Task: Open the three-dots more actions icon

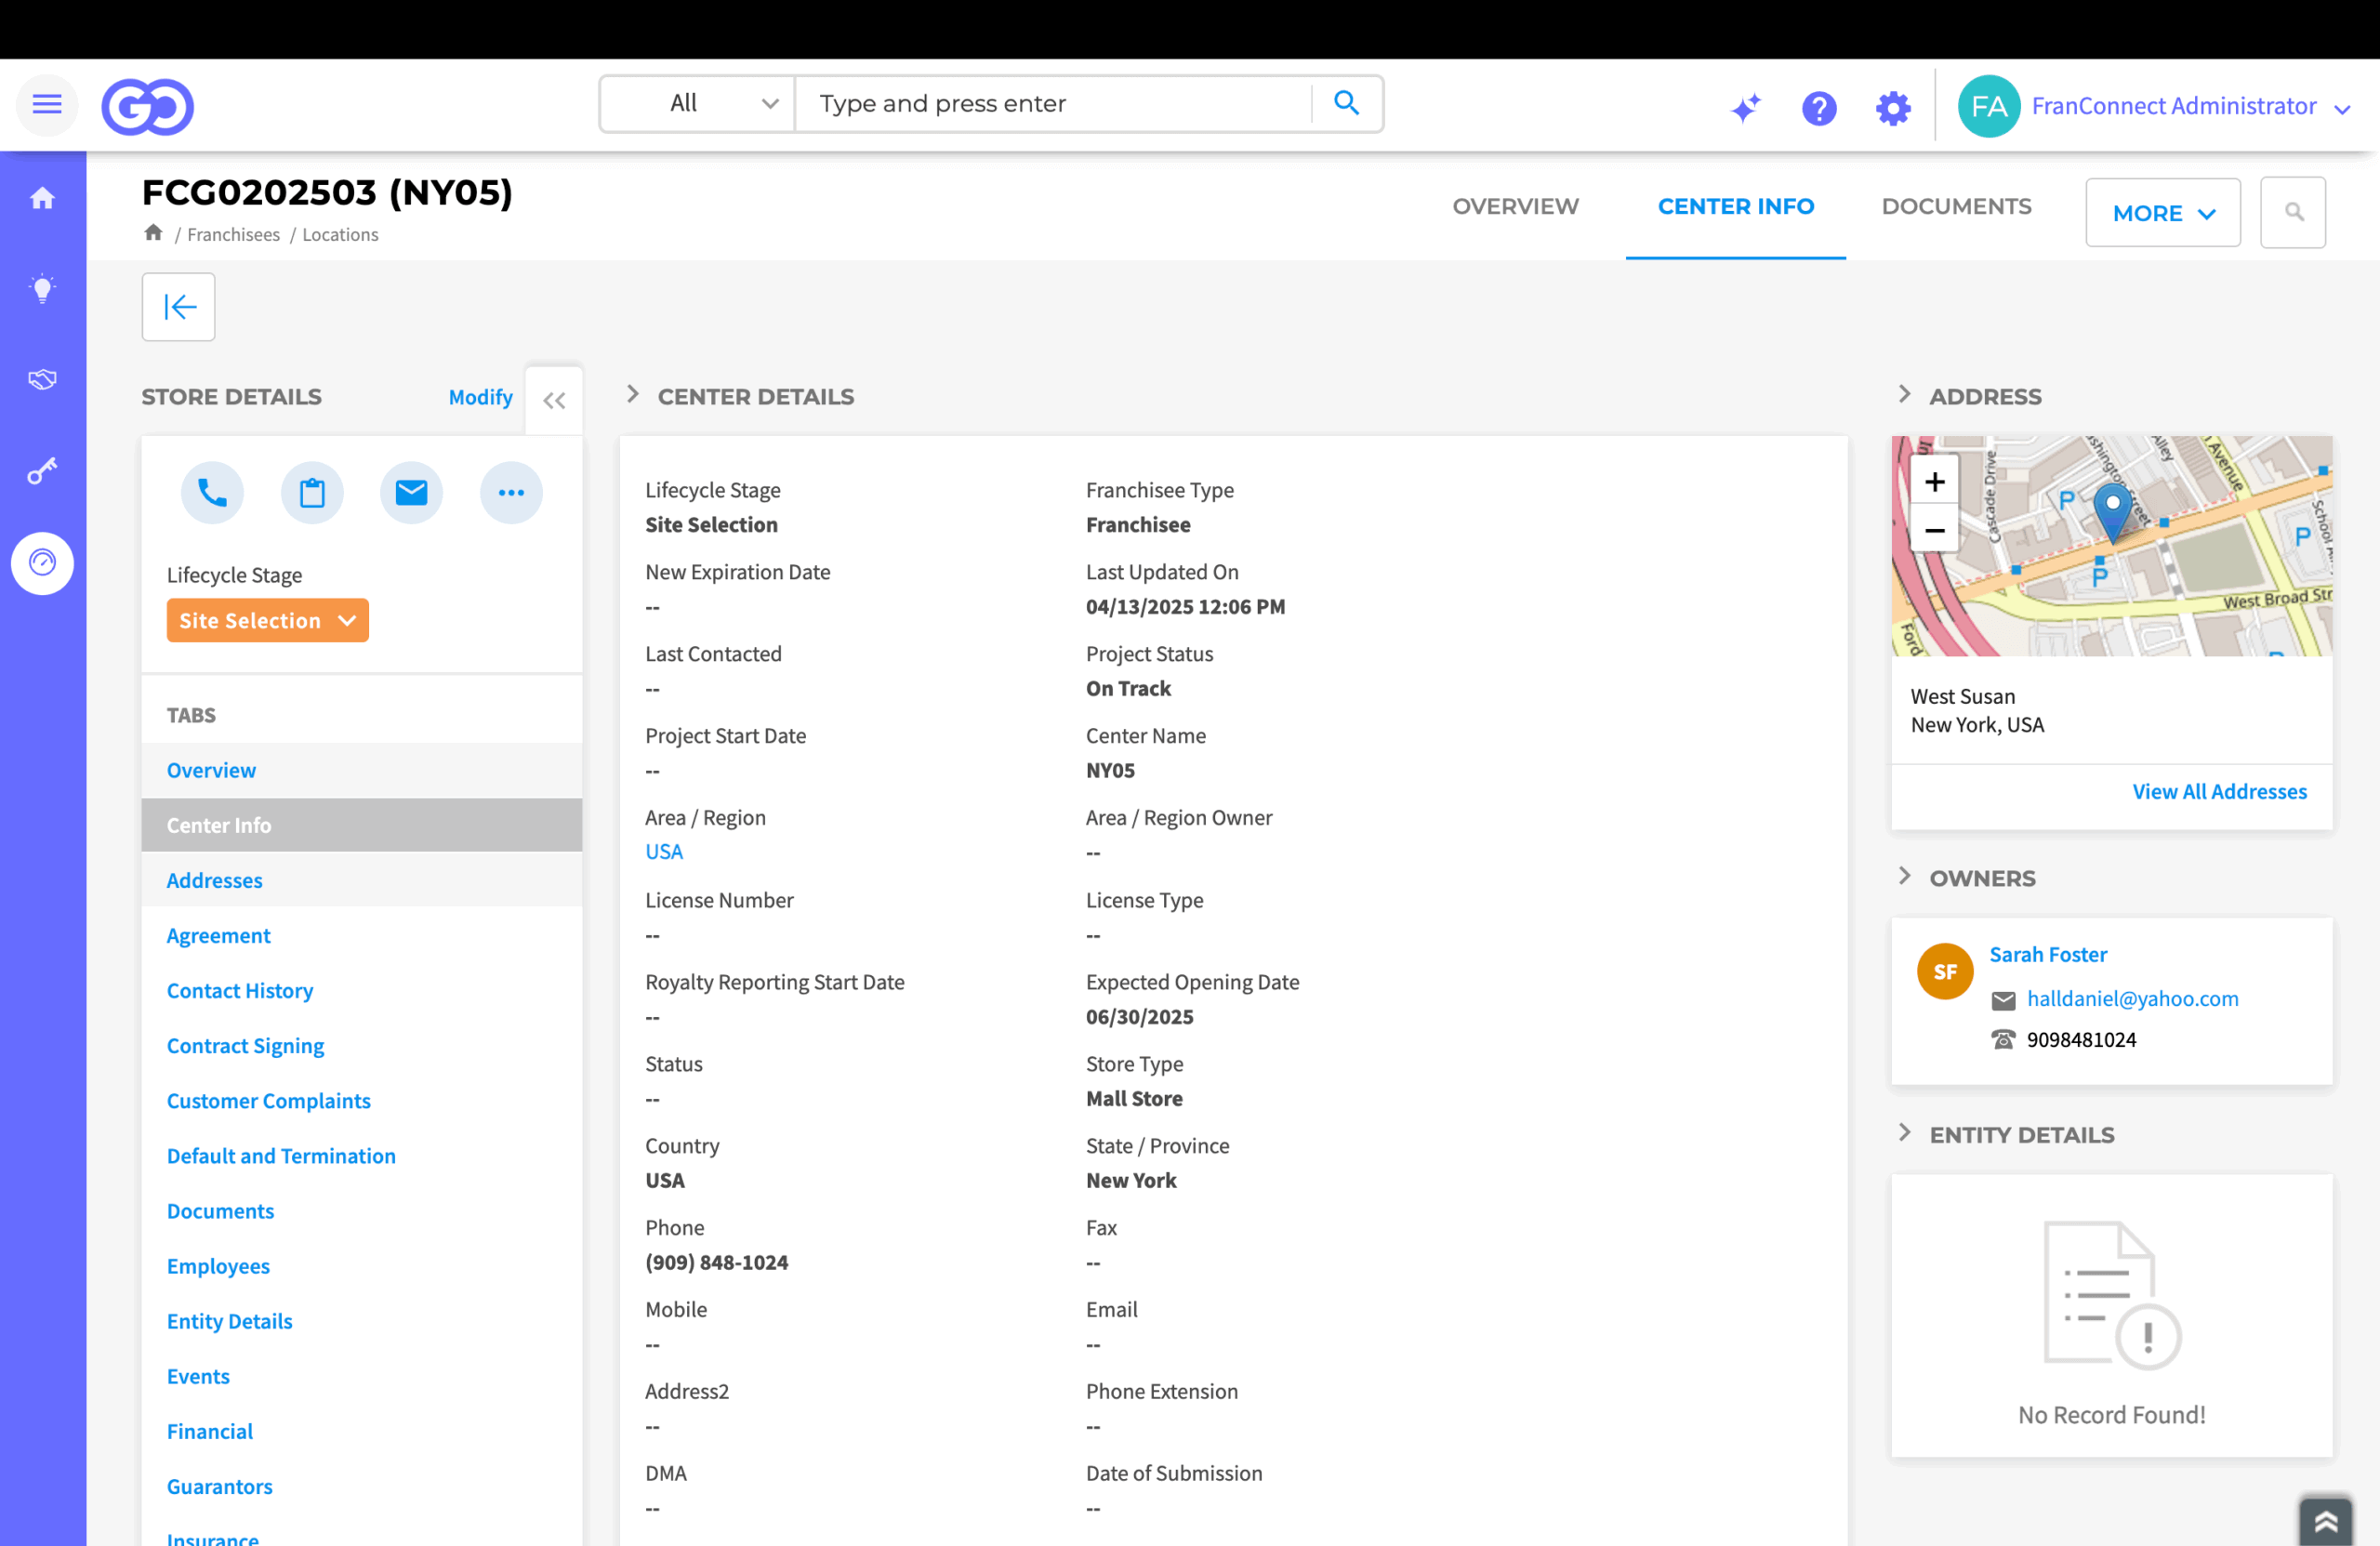Action: click(x=511, y=492)
